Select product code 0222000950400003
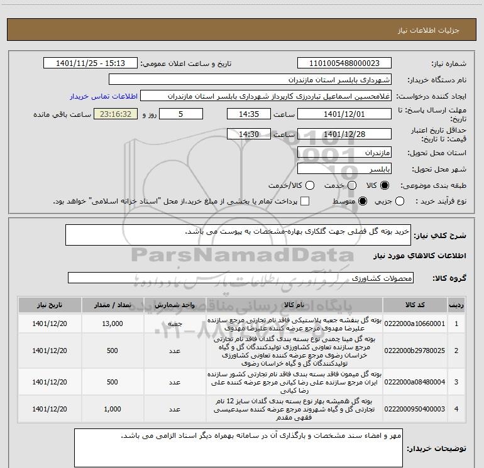484x468 pixels. click(415, 409)
